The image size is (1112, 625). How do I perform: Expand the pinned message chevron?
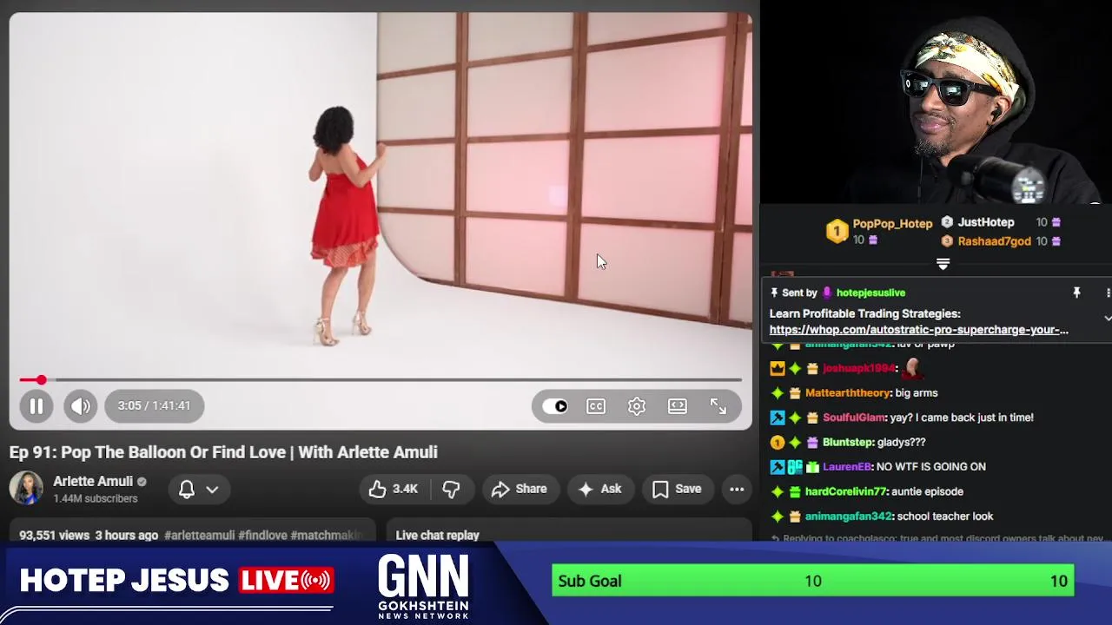pos(1108,319)
